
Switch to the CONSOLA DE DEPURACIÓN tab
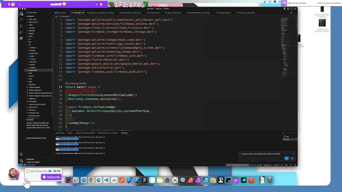tap(85, 133)
